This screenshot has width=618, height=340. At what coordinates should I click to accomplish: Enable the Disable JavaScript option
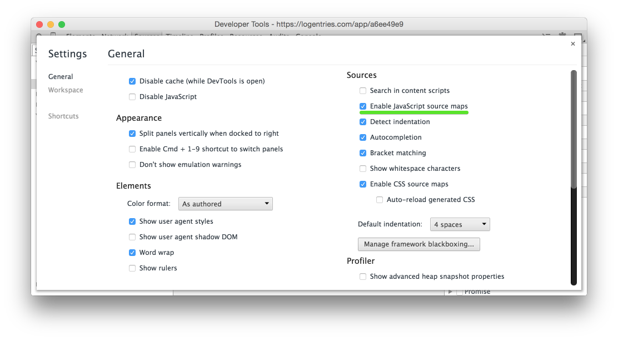132,97
